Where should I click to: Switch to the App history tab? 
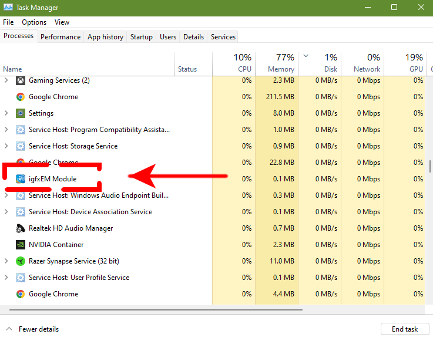coord(106,37)
